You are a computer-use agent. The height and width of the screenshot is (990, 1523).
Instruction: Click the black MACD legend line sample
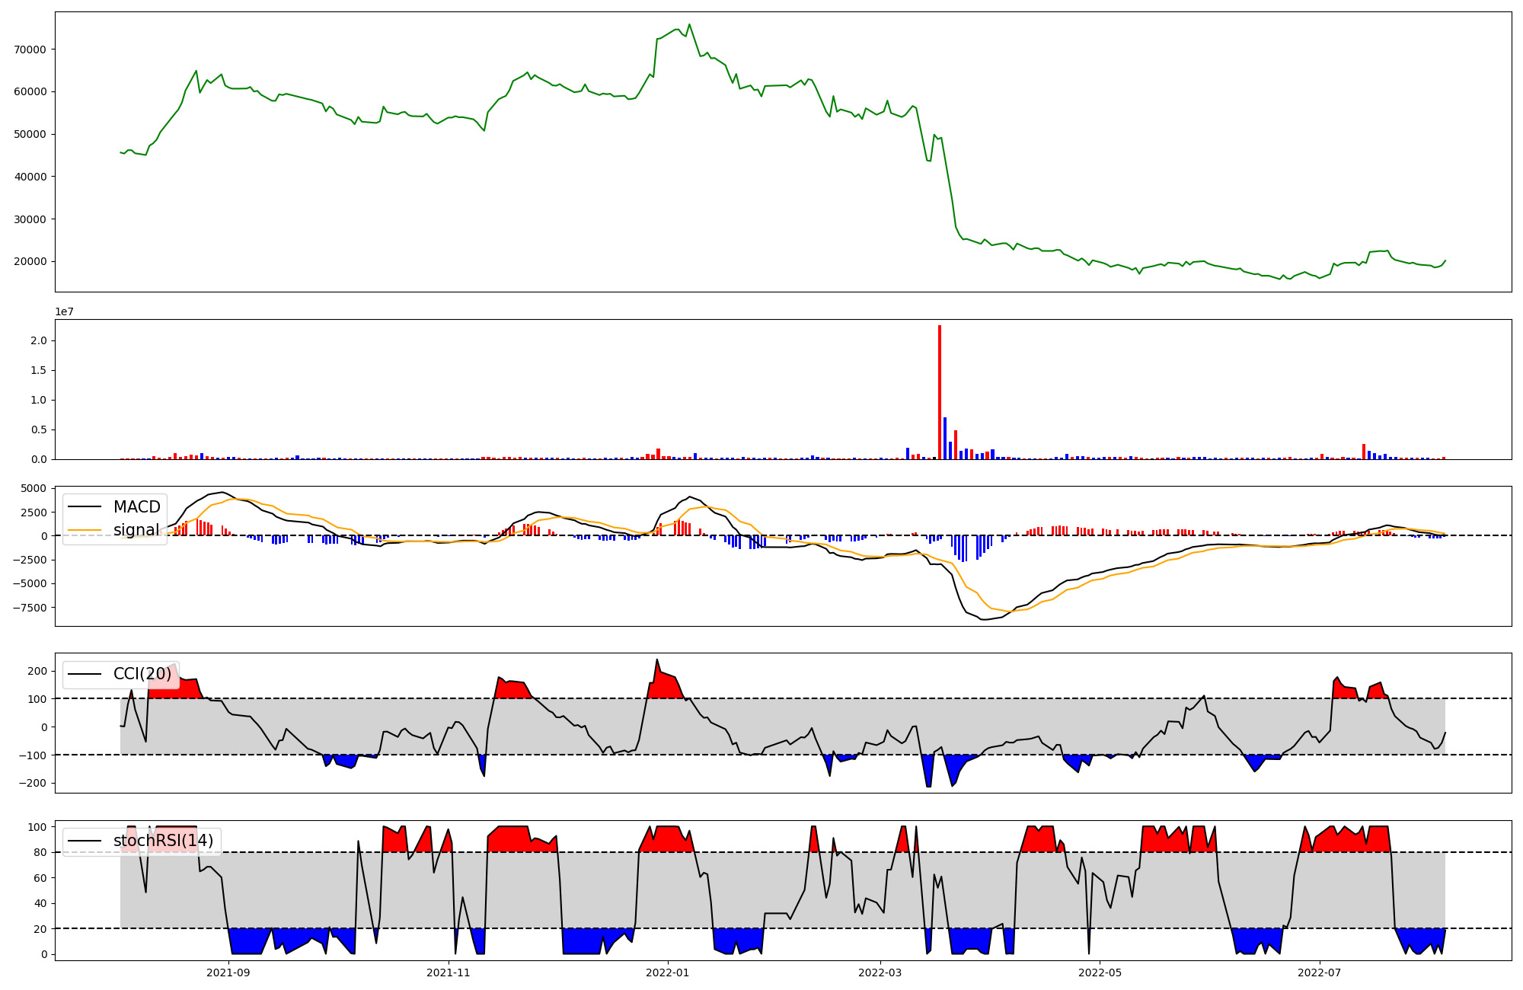click(85, 507)
